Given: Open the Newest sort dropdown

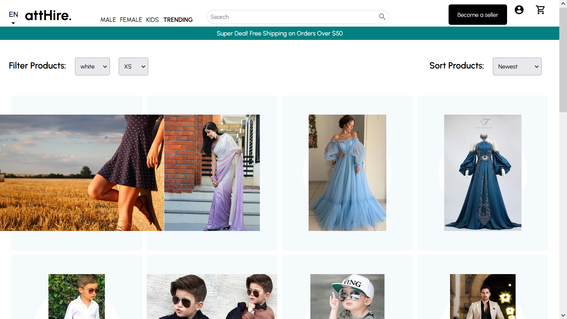Looking at the screenshot, I should click(517, 66).
